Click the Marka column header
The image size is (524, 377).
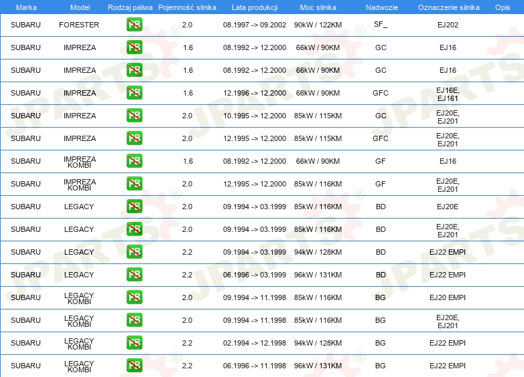26,7
